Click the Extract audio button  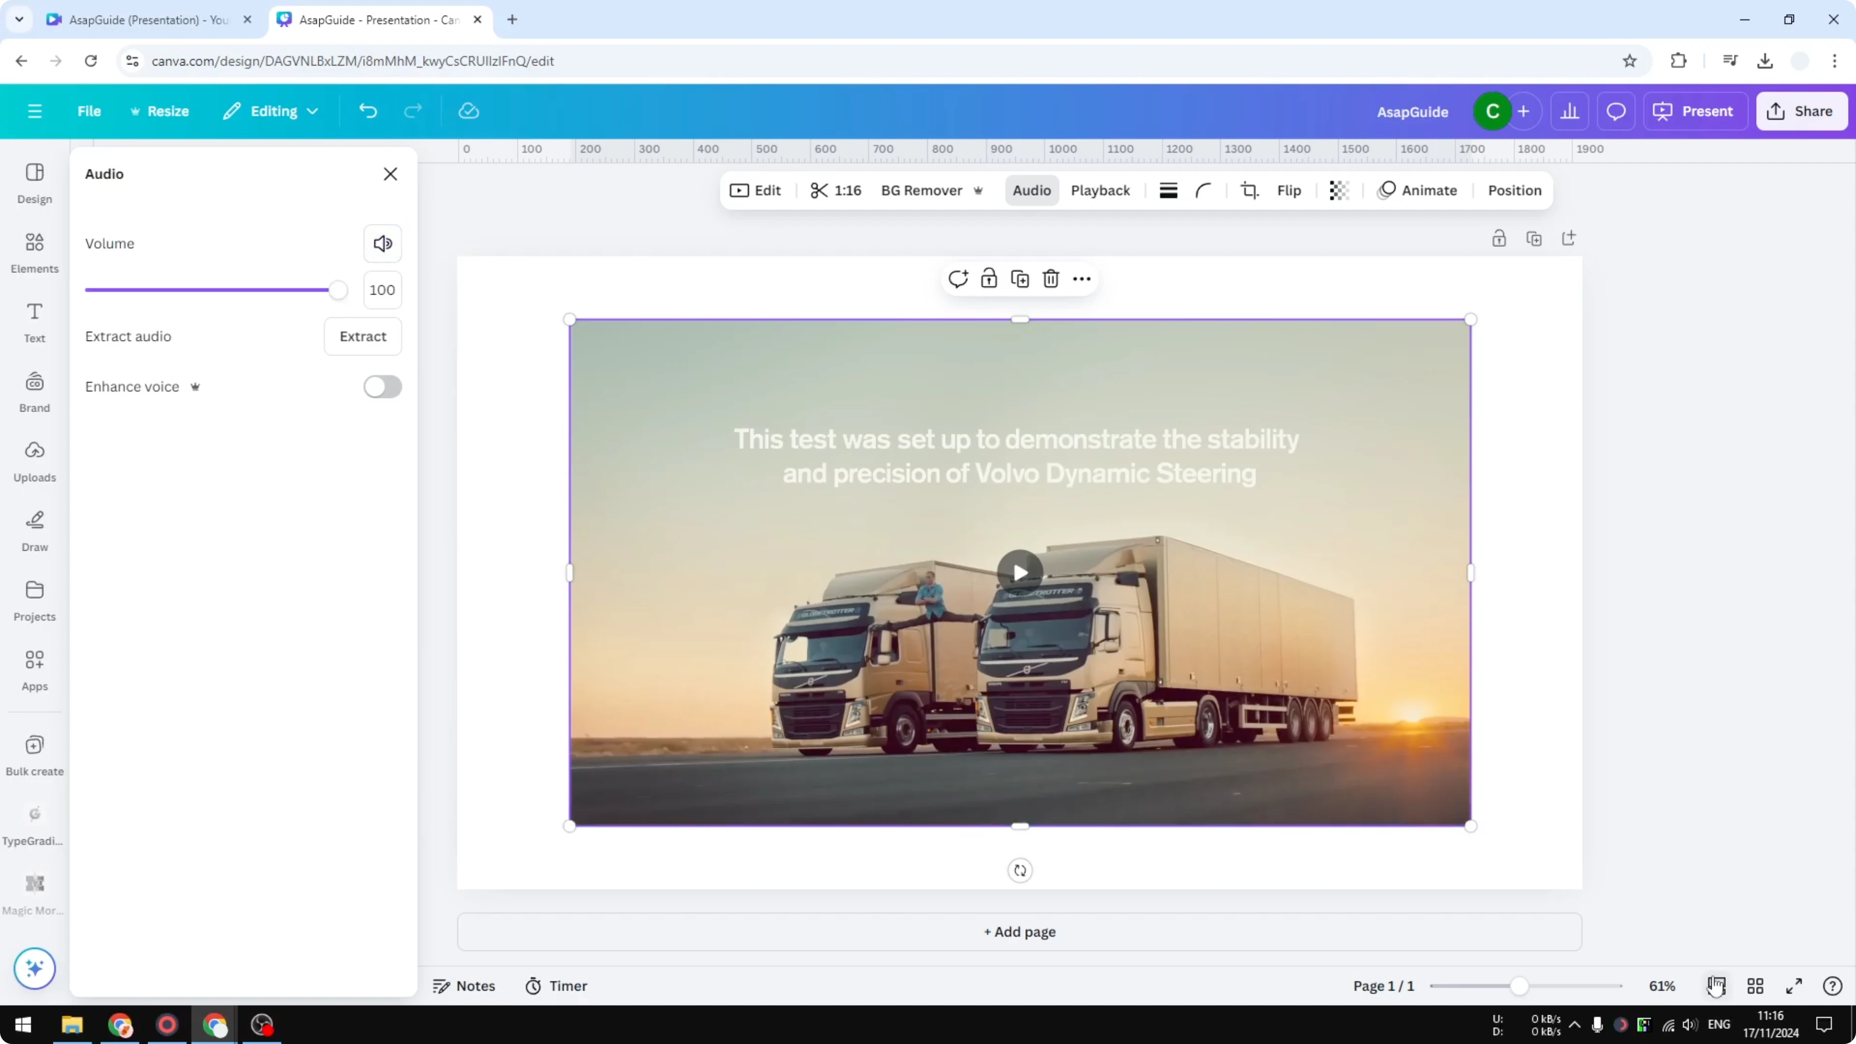[363, 336]
